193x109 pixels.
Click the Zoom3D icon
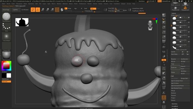click(x=164, y=78)
